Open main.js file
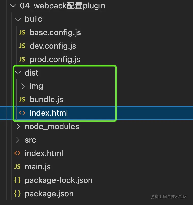This screenshot has width=193, height=205. (38, 167)
